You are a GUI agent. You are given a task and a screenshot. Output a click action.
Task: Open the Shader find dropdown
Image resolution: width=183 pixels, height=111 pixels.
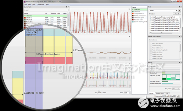[x=176, y=11]
